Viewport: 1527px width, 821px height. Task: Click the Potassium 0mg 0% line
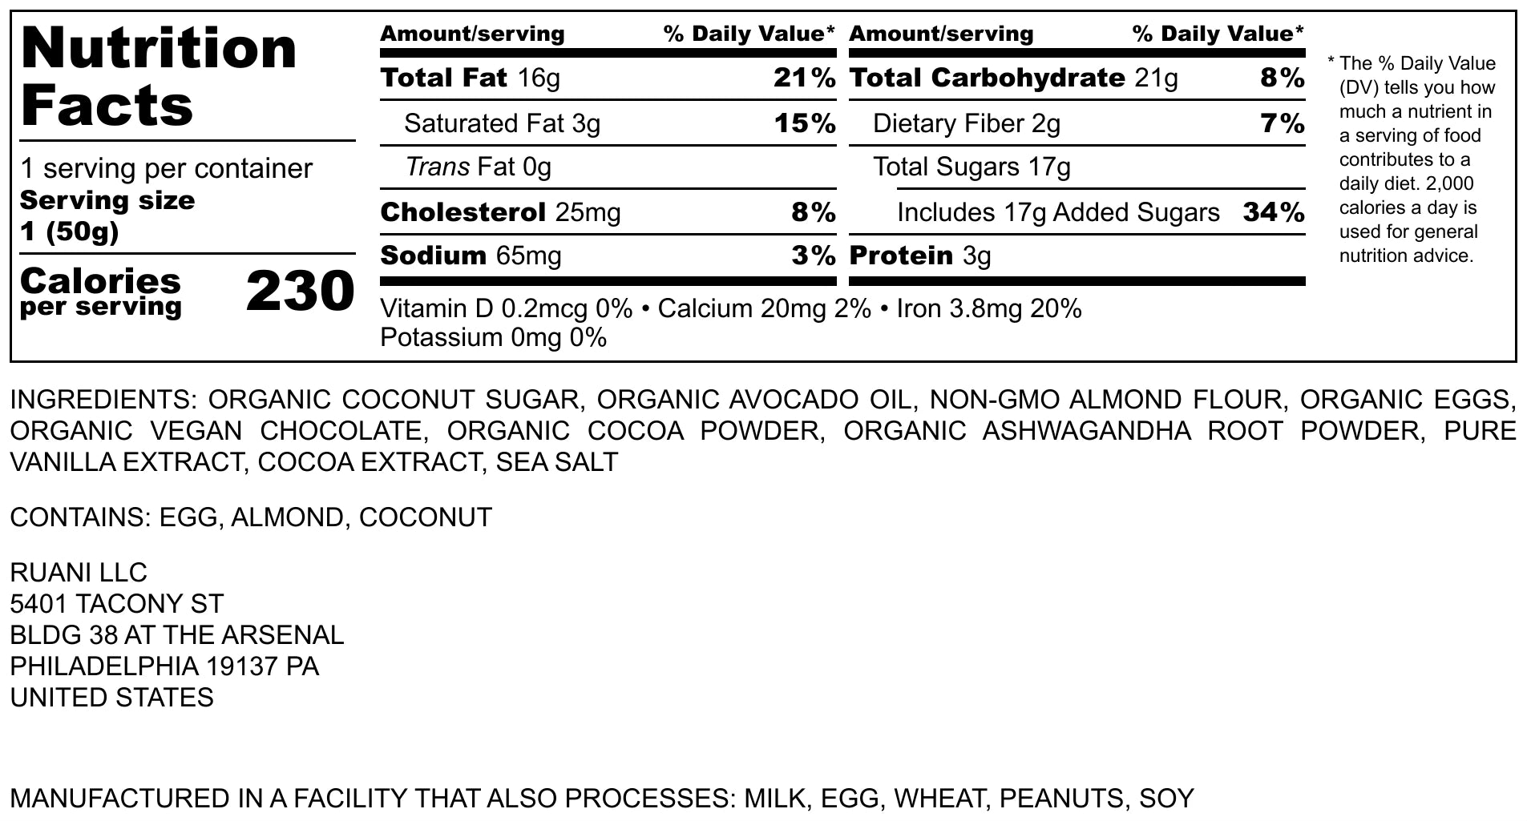[x=493, y=338]
